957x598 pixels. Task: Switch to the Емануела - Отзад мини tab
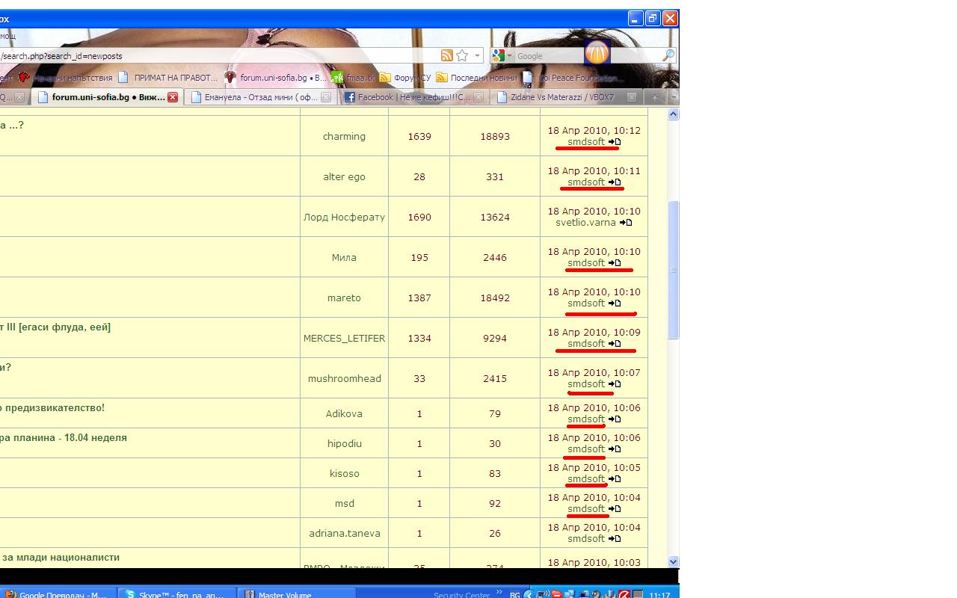pyautogui.click(x=254, y=97)
